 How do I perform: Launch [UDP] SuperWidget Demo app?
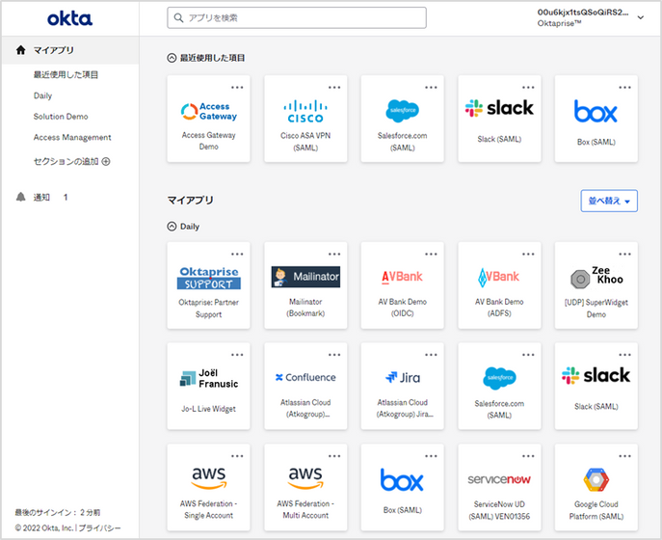[x=596, y=285]
